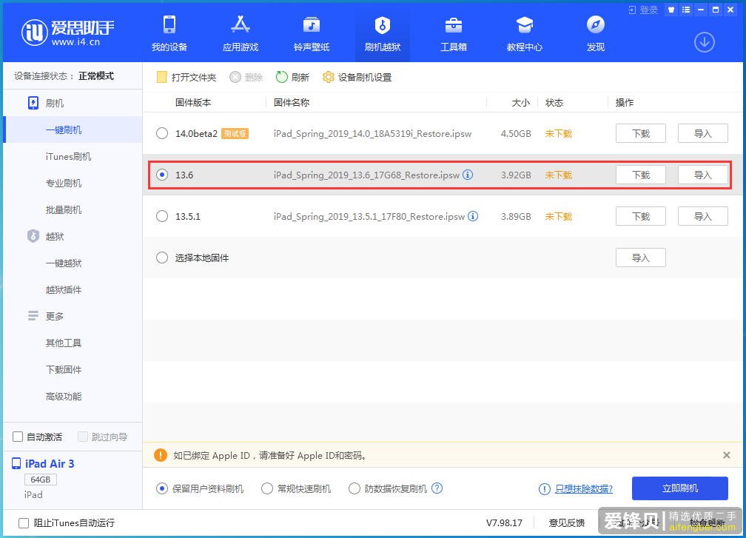This screenshot has height=538, width=746.
Task: Toggle the 跳过向导 checkbox
Action: tap(83, 436)
